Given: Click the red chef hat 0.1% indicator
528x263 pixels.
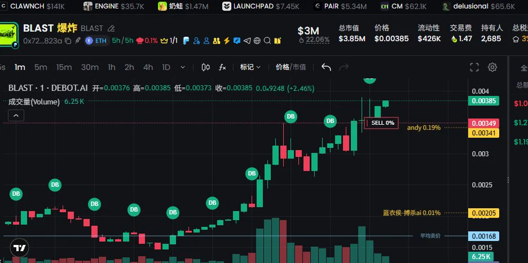Looking at the screenshot, I should [x=147, y=41].
